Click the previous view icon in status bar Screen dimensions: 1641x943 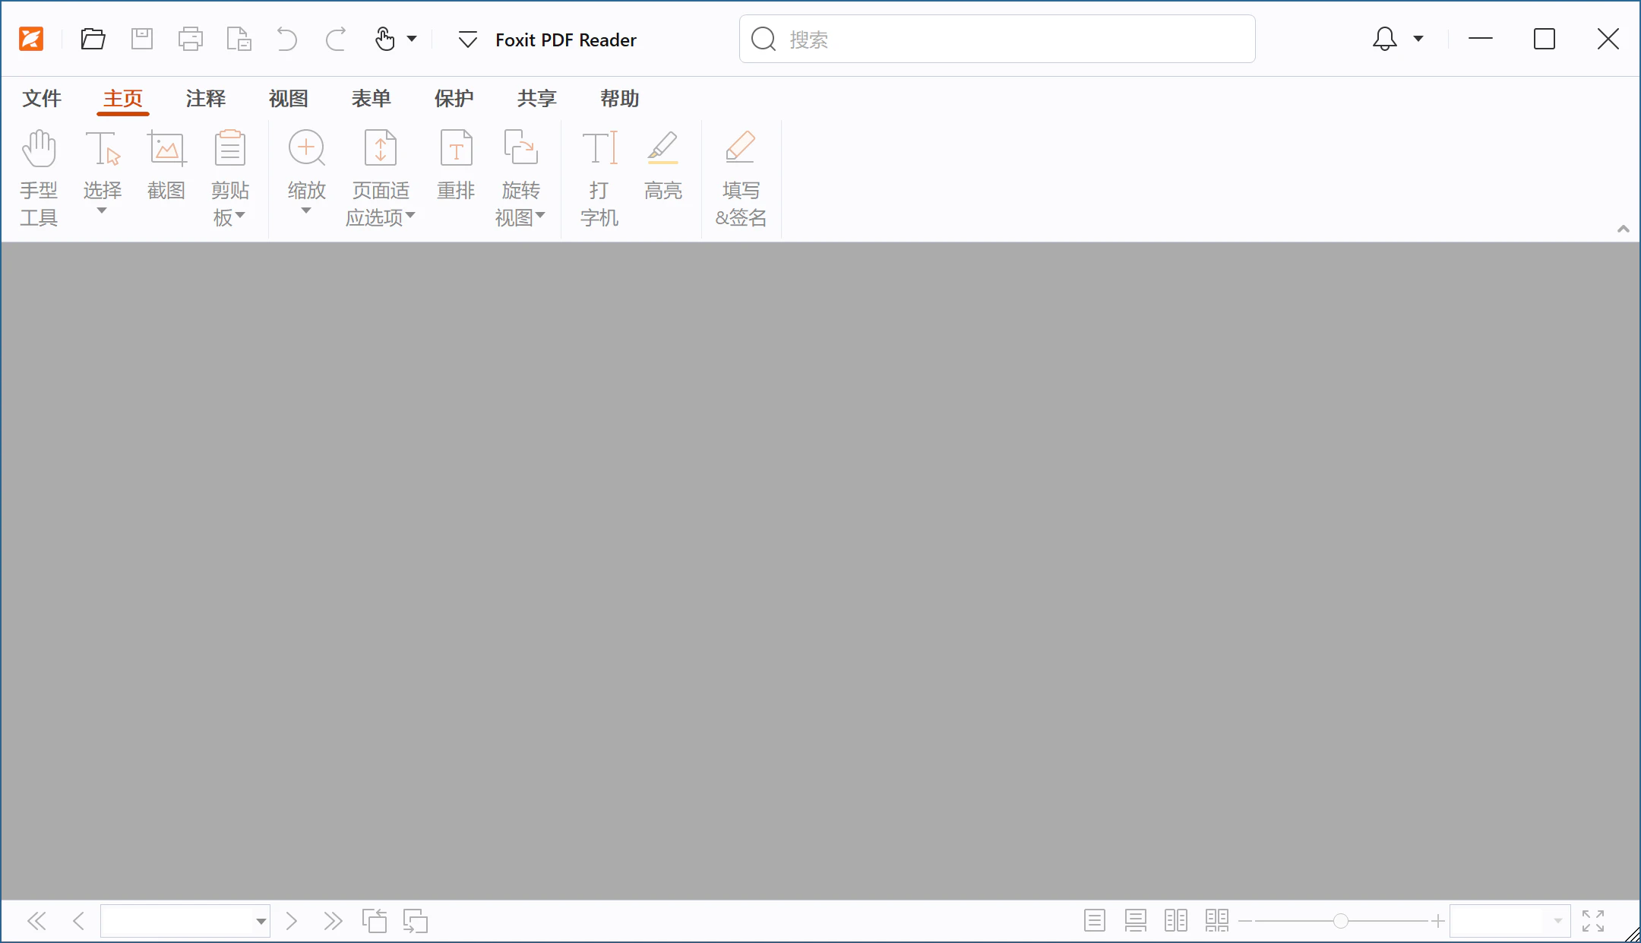point(375,921)
